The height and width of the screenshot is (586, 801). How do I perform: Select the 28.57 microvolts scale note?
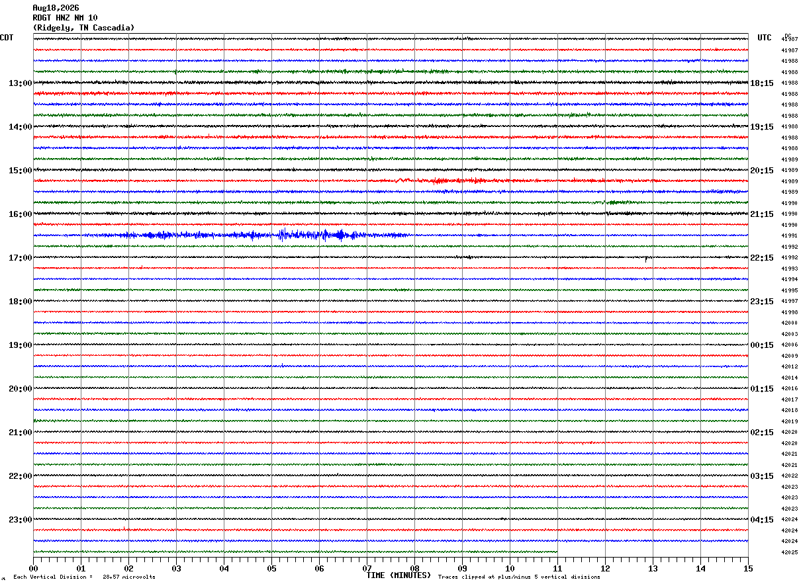129,577
